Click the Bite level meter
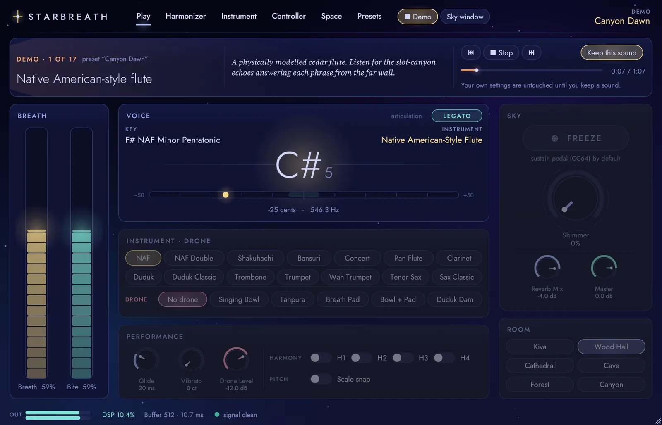The image size is (662, 425). 82,253
